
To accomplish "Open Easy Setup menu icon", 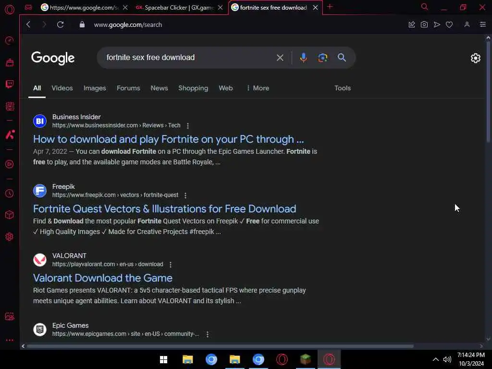I will pyautogui.click(x=482, y=25).
